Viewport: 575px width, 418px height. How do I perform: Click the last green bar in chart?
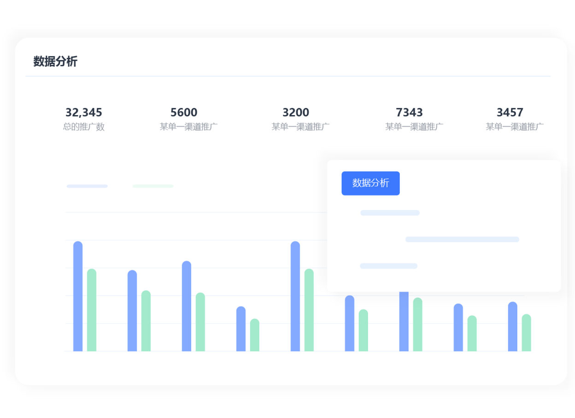pyautogui.click(x=527, y=332)
